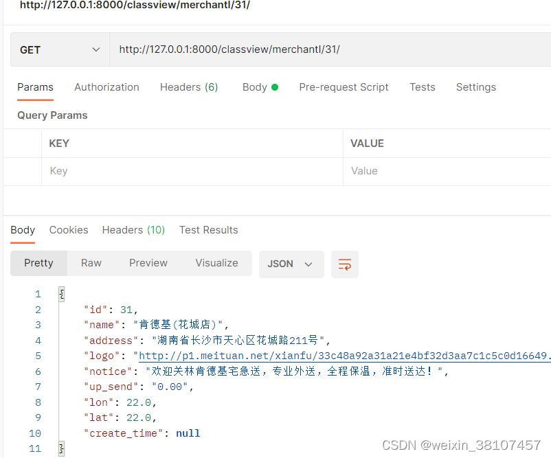Switch to the Cookies response tab
The image size is (551, 458).
pyautogui.click(x=68, y=230)
